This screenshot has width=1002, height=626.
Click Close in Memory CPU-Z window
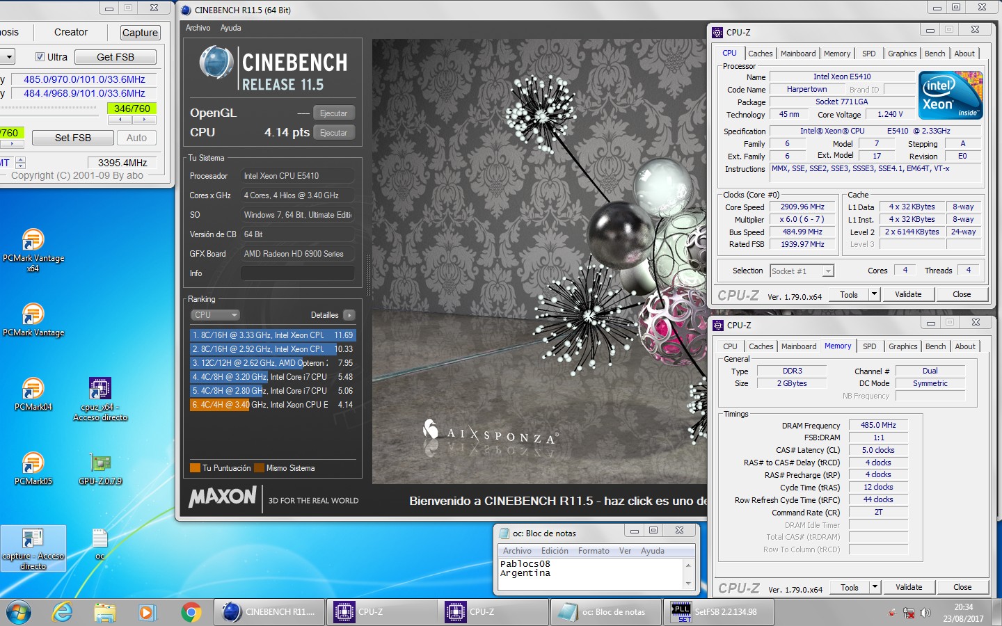(962, 587)
